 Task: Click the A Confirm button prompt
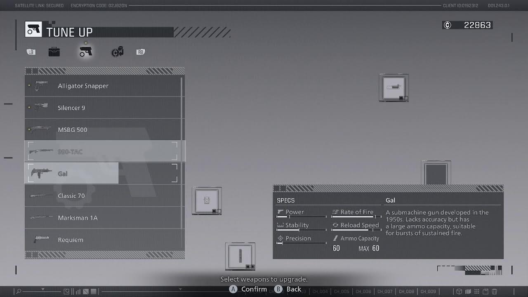[x=248, y=289]
